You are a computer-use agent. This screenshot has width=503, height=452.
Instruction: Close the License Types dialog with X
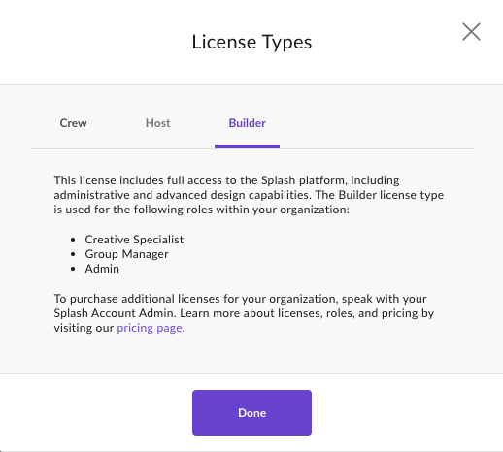pyautogui.click(x=471, y=32)
